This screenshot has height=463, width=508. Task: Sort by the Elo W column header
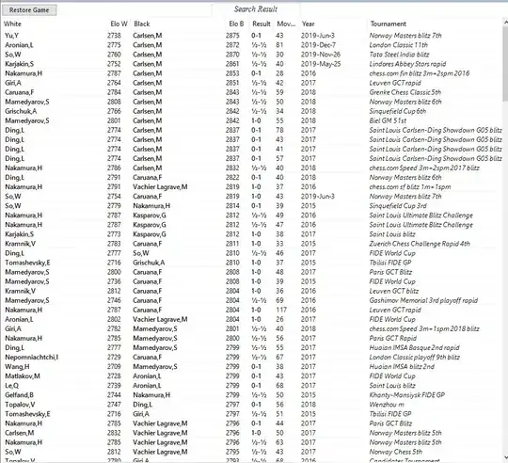point(119,24)
